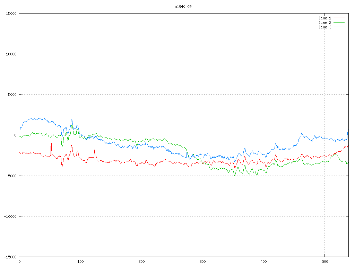Click the -5000 y-axis label
355x266 pixels.
[11, 176]
